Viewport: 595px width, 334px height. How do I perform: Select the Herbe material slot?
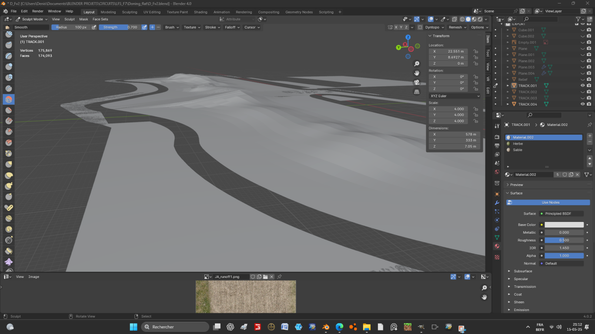point(544,144)
